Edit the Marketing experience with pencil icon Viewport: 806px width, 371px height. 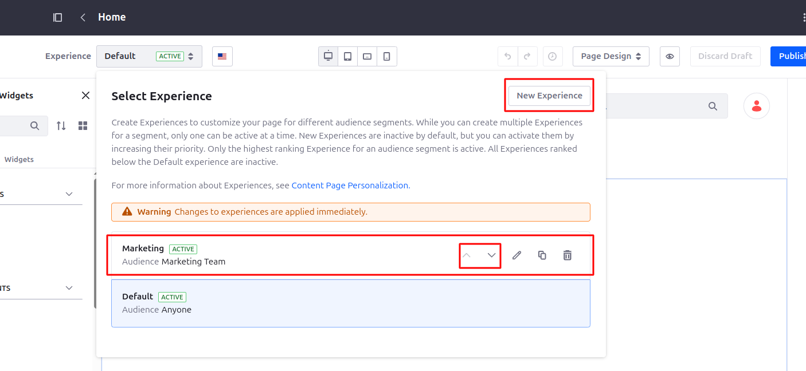click(x=517, y=255)
